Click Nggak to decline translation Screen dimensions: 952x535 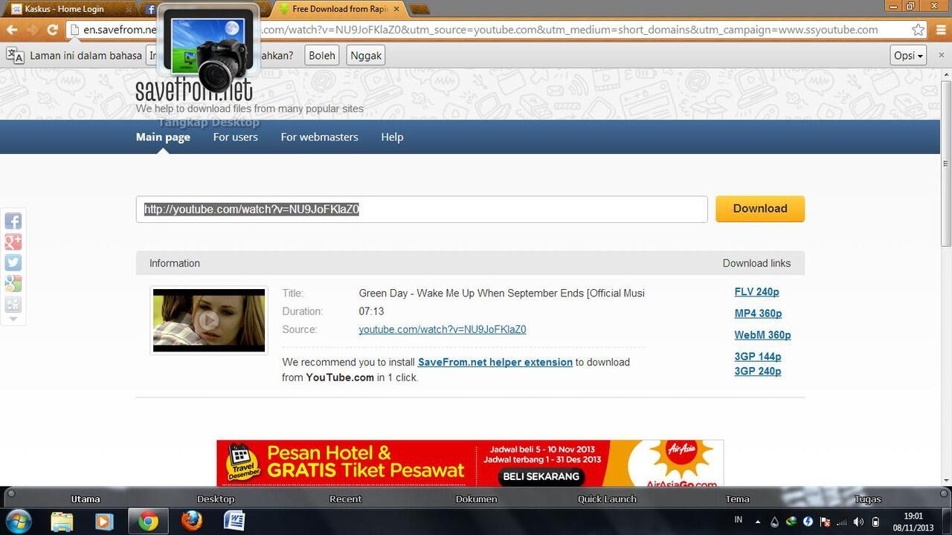(366, 56)
